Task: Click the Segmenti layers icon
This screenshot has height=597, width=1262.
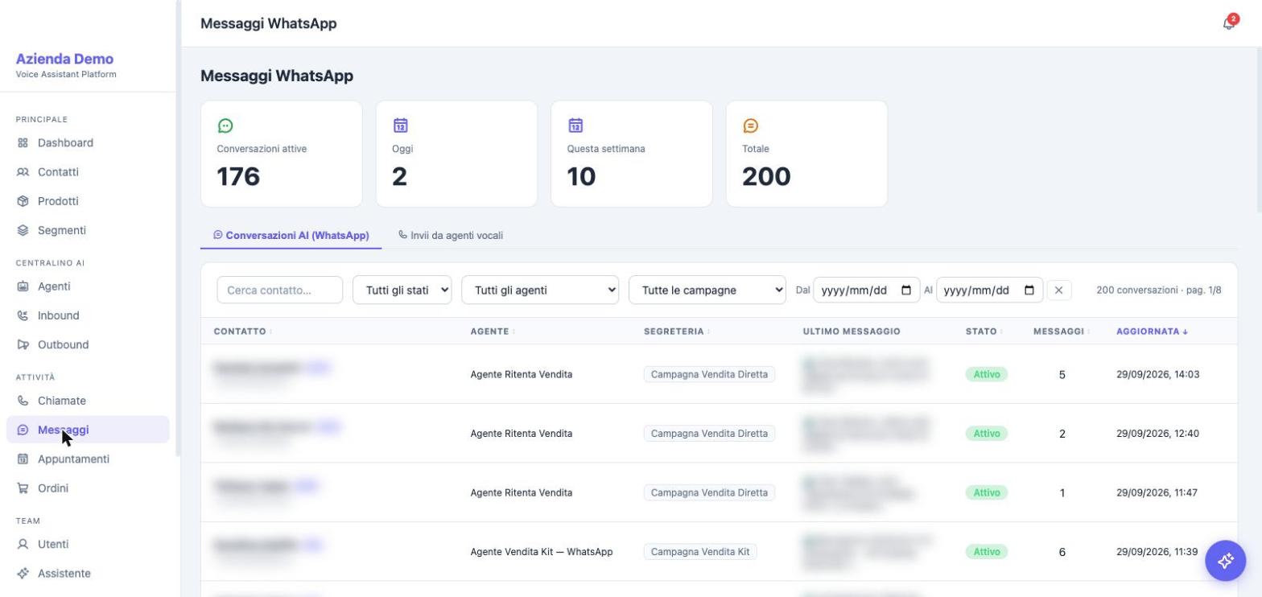Action: coord(23,230)
